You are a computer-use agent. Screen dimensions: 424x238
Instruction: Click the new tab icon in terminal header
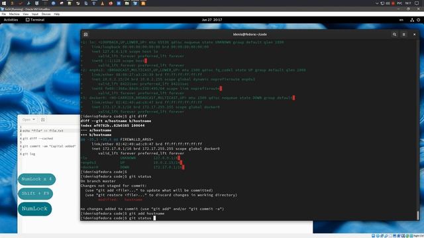coord(85,34)
